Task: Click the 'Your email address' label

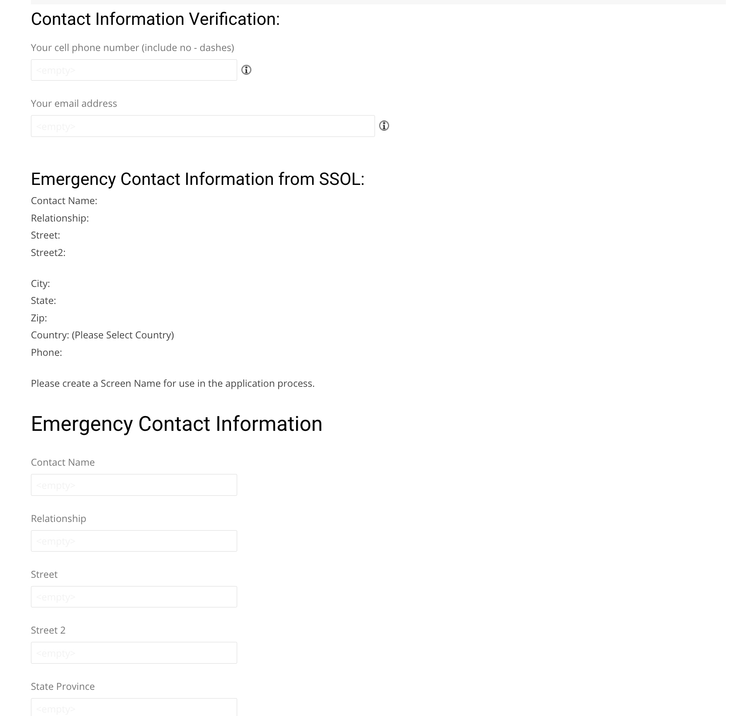Action: click(74, 103)
